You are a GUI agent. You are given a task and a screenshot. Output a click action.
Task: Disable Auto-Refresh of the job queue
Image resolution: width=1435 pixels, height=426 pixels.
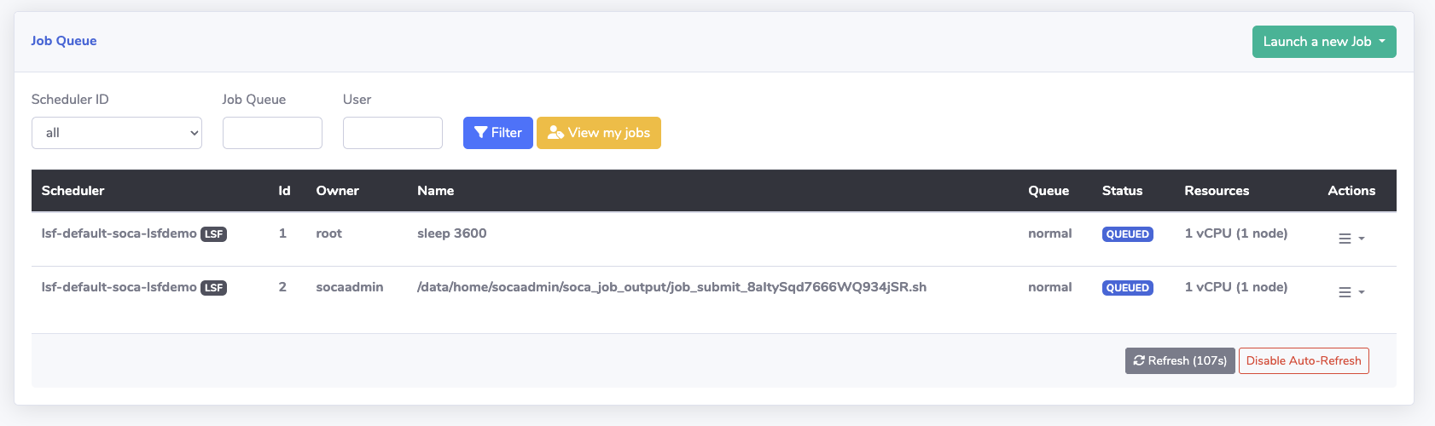coord(1303,361)
